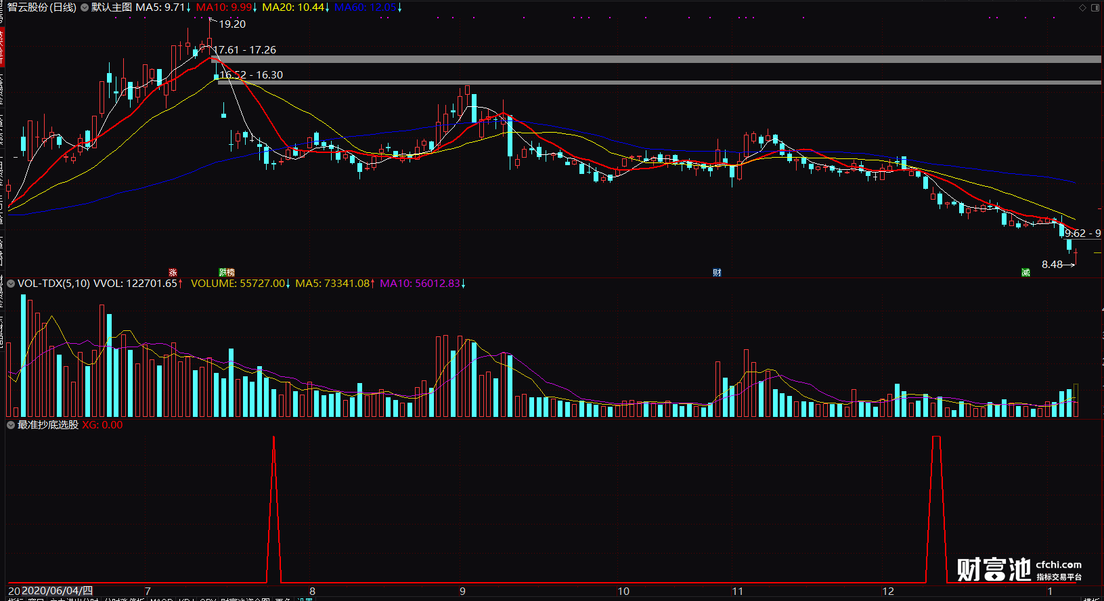Click the 17.61 - 17.26 gap label
The width and height of the screenshot is (1104, 601).
(244, 50)
